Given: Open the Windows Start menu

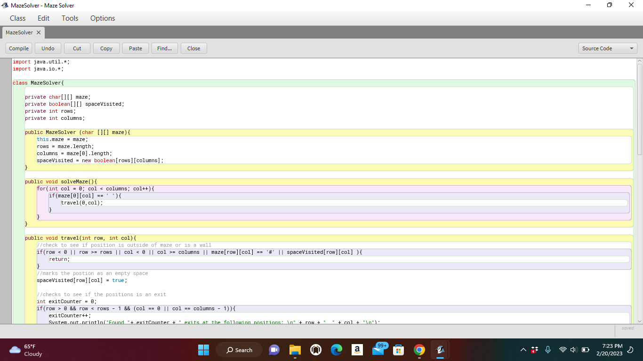Looking at the screenshot, I should click(203, 350).
